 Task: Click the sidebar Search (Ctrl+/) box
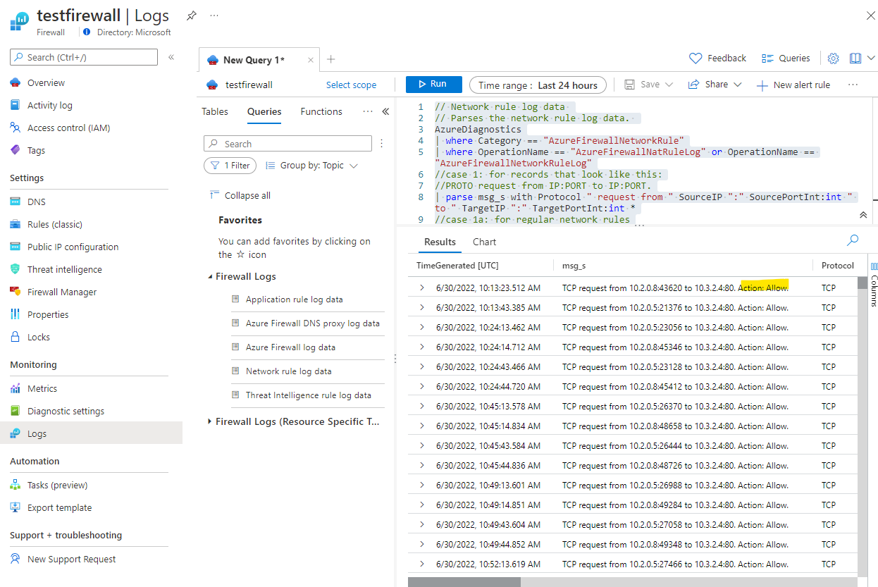coord(84,57)
